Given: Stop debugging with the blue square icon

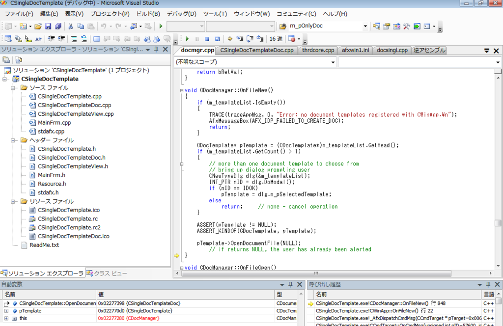Looking at the screenshot, I should pyautogui.click(x=207, y=39).
